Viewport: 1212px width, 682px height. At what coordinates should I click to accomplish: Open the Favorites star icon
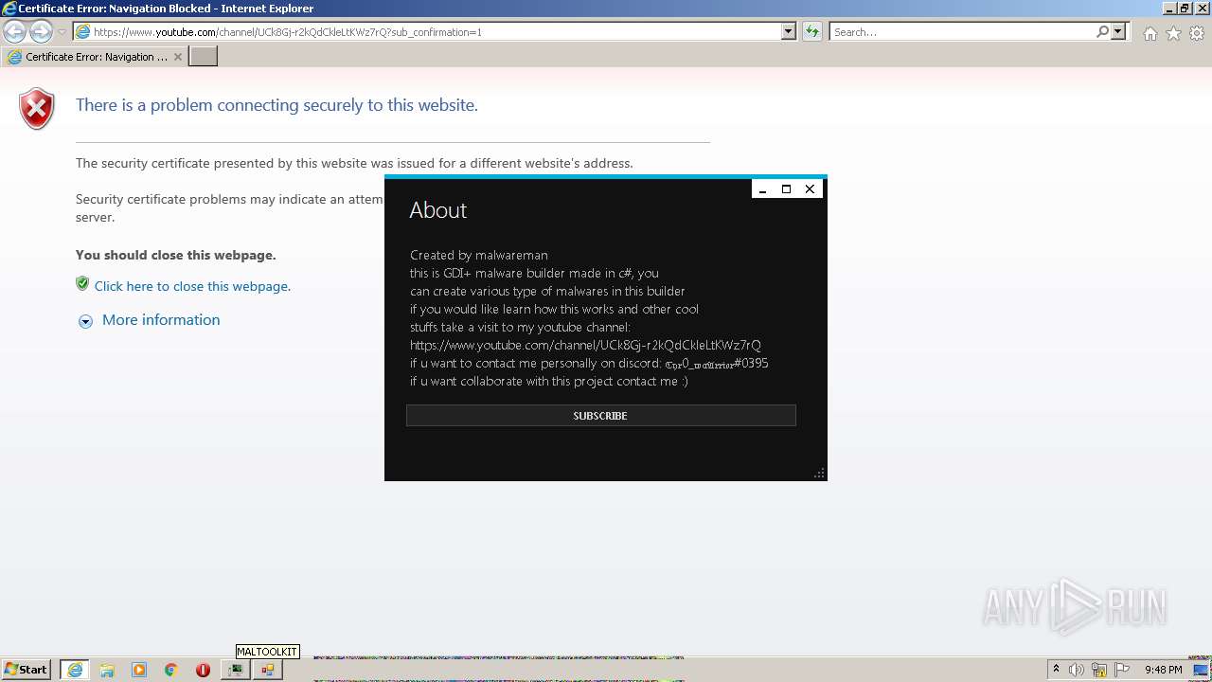click(x=1173, y=33)
